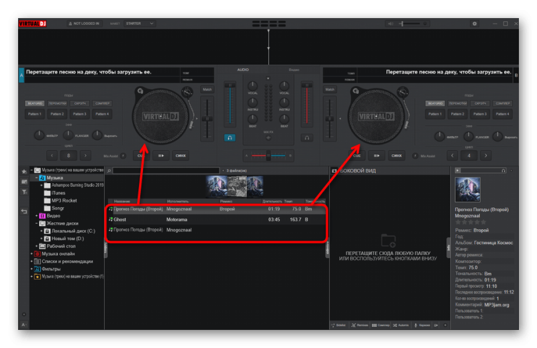Click the right deck Match button
This screenshot has width=537, height=348.
click(x=330, y=90)
